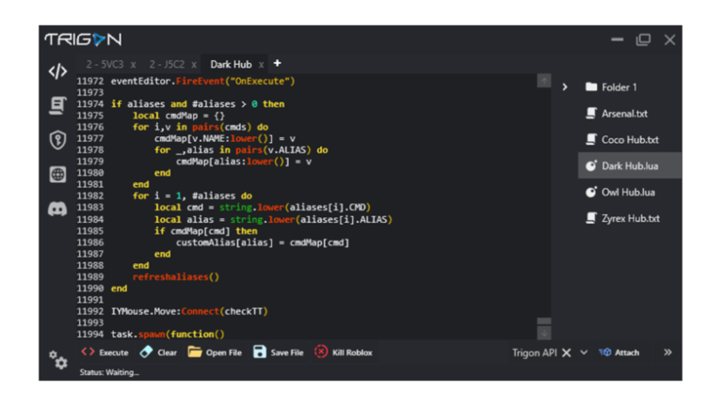
Task: Click the shield key icon in sidebar
Action: tap(57, 140)
